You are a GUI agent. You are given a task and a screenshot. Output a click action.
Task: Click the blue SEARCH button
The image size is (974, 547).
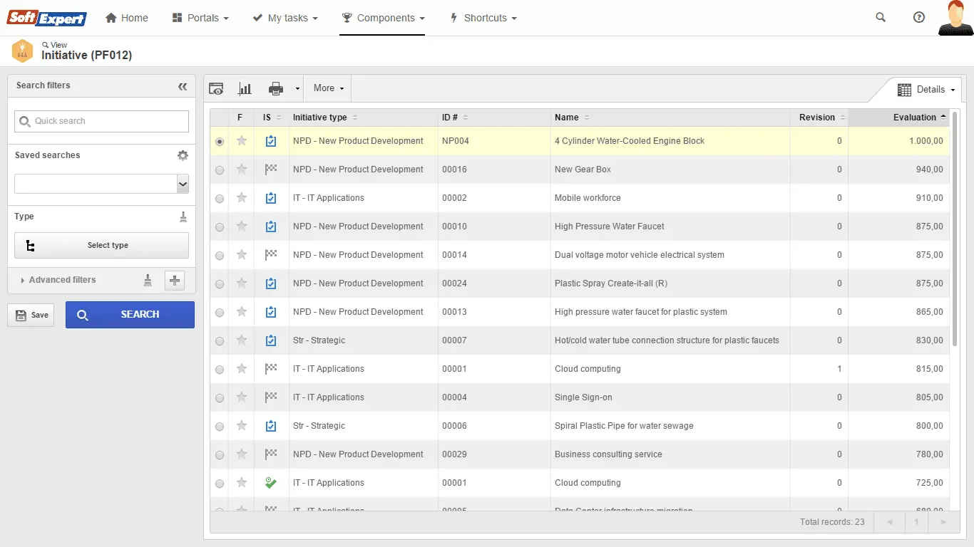pyautogui.click(x=130, y=315)
